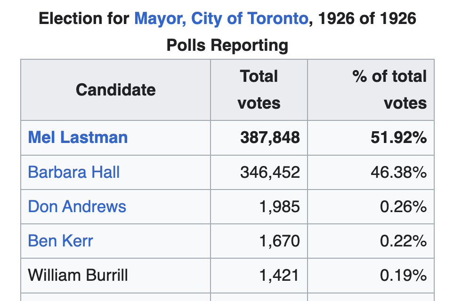Screen dimensions: 454x301
Task: Click the 0.22% percentage cell
Action: point(403,241)
